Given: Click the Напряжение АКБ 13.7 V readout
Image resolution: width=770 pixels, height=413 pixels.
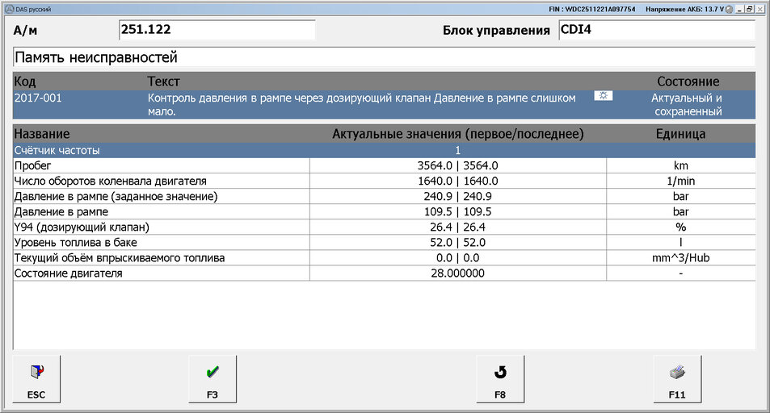Looking at the screenshot, I should [684, 10].
